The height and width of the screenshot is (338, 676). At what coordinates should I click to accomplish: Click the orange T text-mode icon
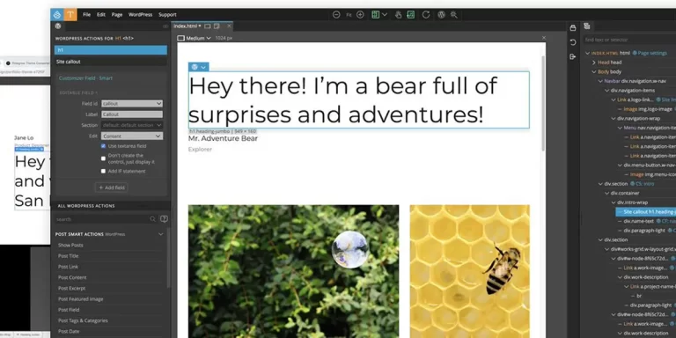(70, 15)
